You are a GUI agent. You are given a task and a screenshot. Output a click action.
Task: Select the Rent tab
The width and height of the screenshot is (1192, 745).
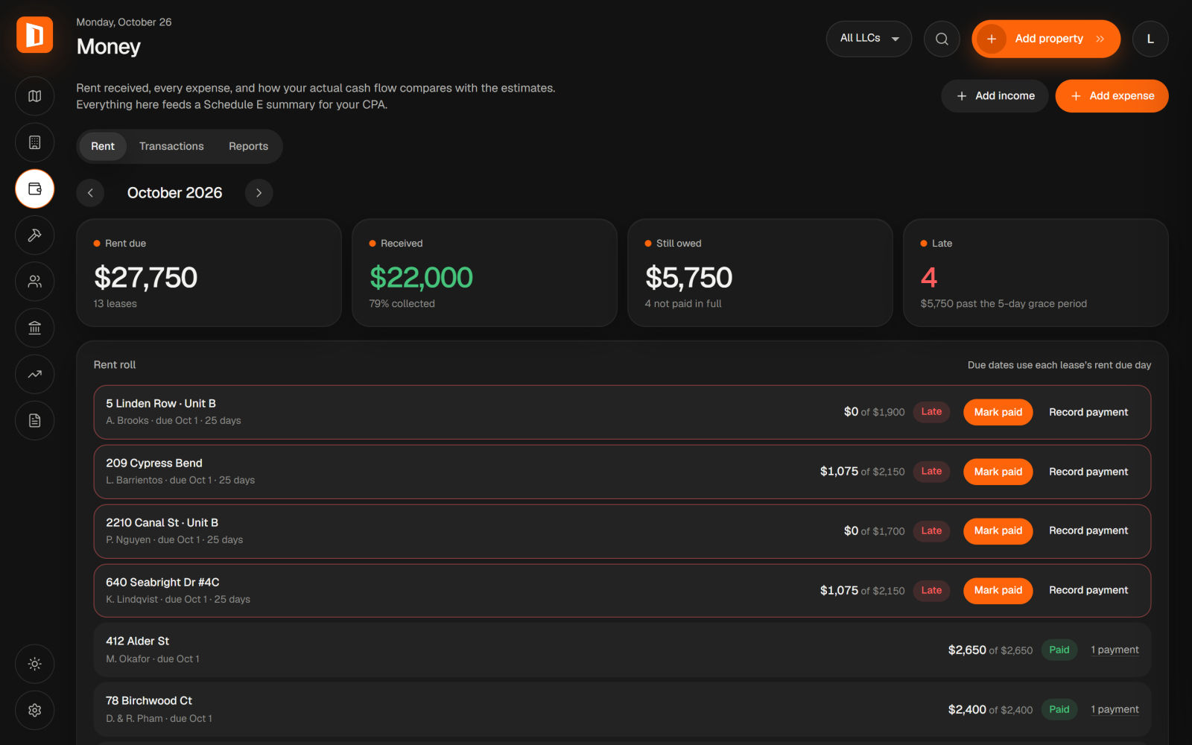pyautogui.click(x=103, y=146)
